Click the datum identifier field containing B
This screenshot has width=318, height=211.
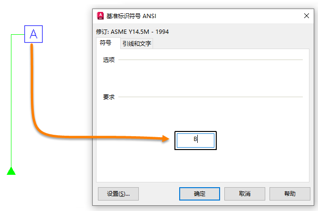[195, 140]
